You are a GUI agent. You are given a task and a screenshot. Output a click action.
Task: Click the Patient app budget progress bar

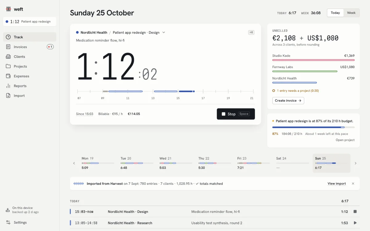point(313,127)
